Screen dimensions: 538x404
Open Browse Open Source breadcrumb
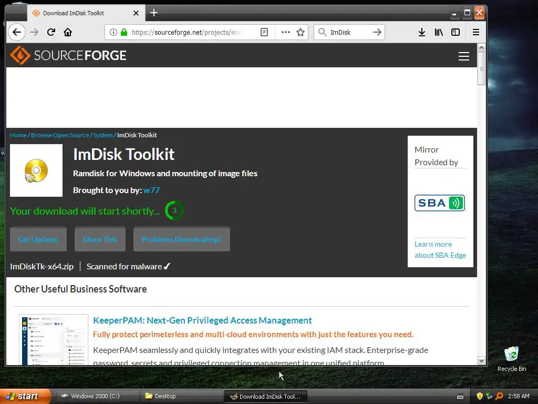[x=60, y=135]
